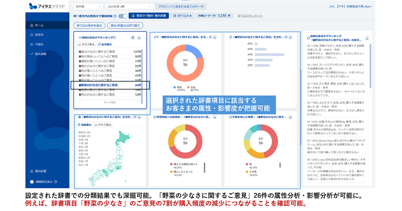
Task: Switch to 全文表示 tab in tag ranking
Action: pos(105,44)
